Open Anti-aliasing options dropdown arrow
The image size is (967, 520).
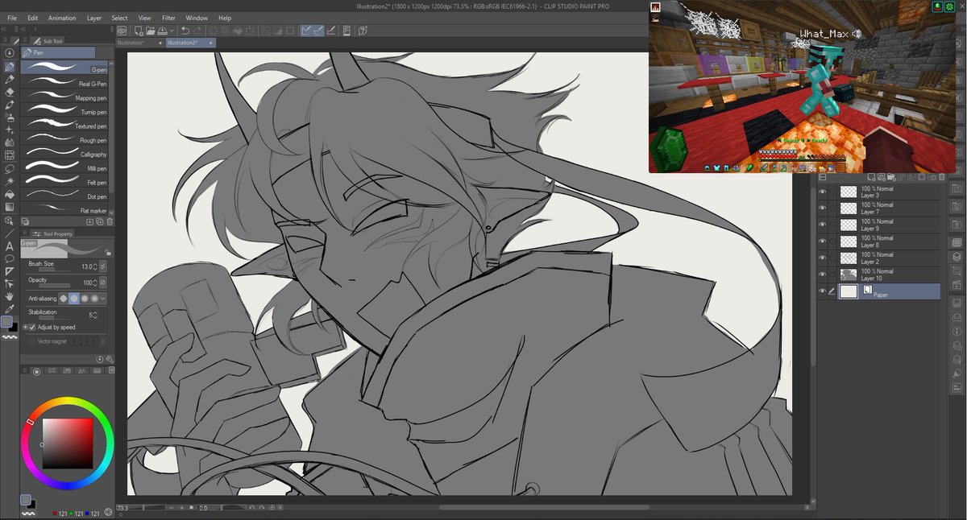coord(103,299)
